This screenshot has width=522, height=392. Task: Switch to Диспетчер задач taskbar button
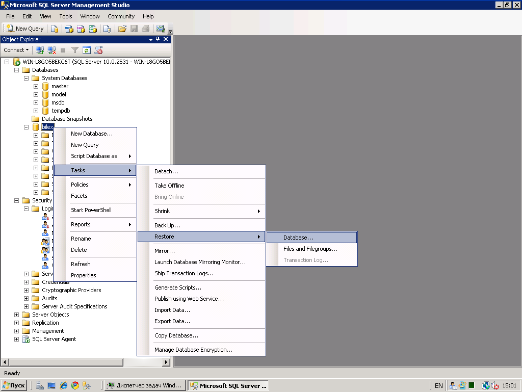coord(145,385)
